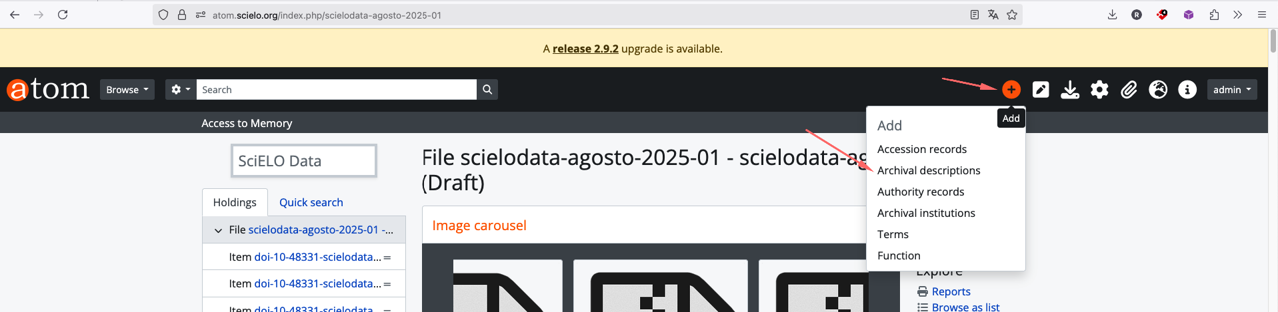This screenshot has width=1278, height=312.
Task: Click the orange Add plus icon
Action: click(1011, 89)
